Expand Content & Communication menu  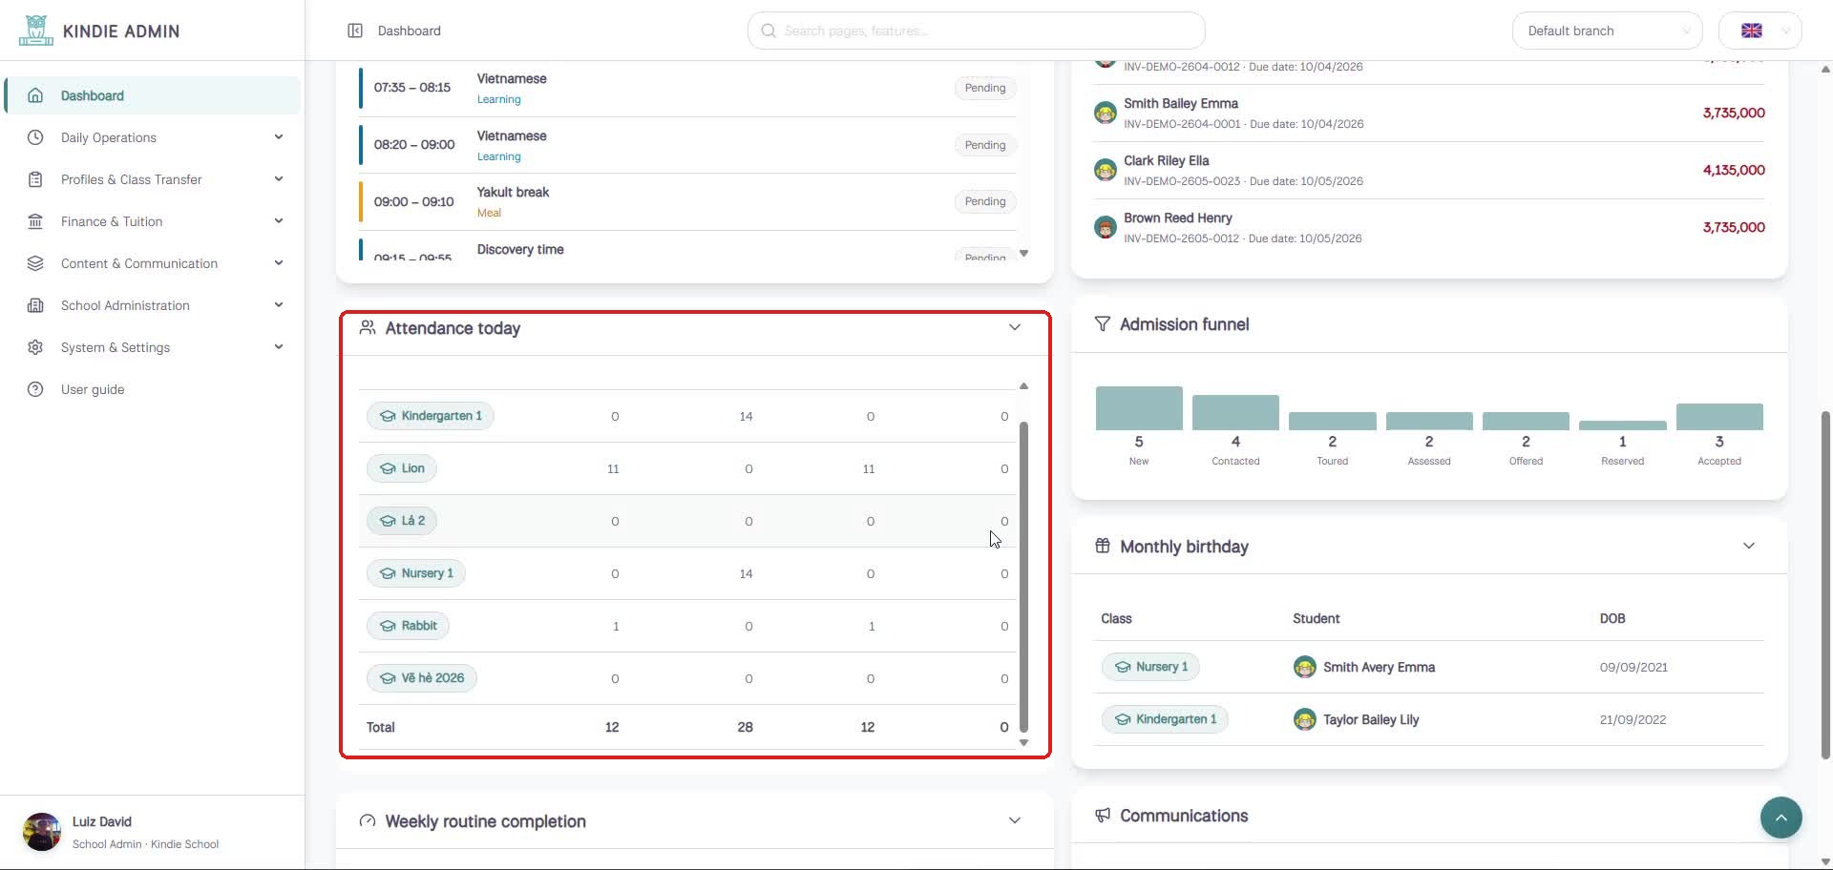[153, 263]
